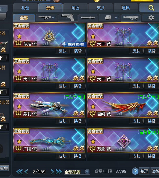
Task: Select the 巨阙·贰 weapon card
Action: (x=123, y=105)
